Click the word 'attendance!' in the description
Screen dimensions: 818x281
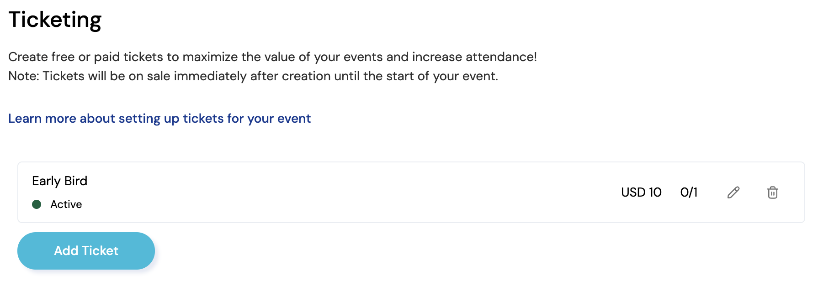[x=501, y=57]
